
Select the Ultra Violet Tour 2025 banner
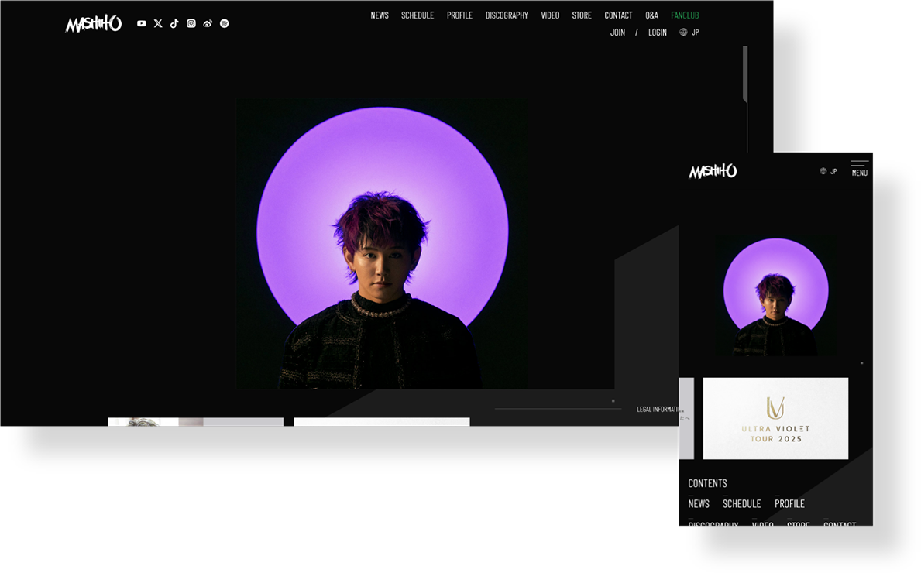775,418
